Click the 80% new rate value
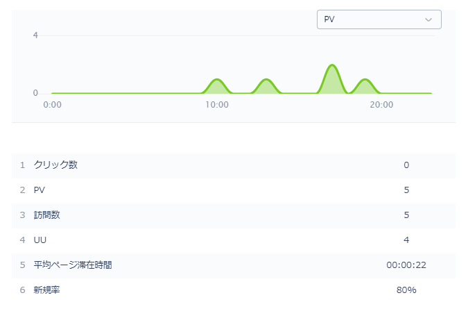 coord(406,290)
